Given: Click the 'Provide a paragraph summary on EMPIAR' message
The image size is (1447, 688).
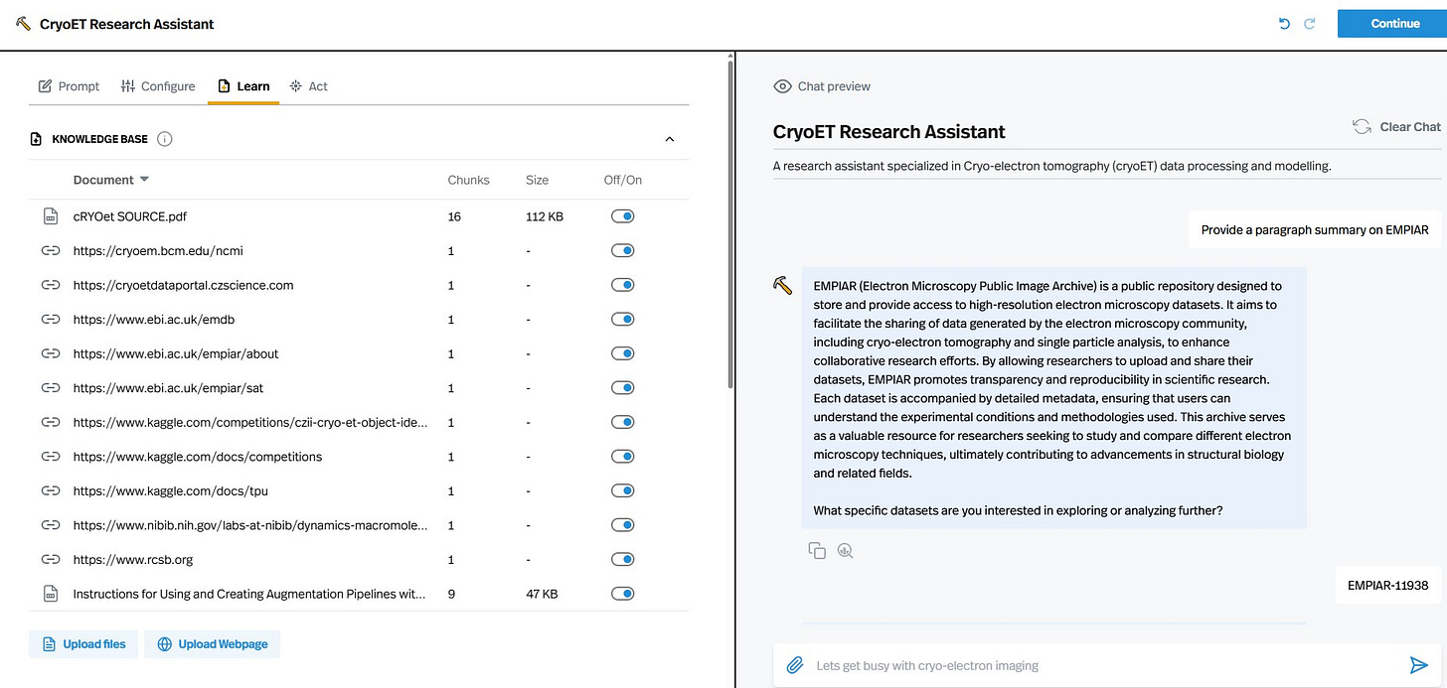Looking at the screenshot, I should pos(1314,229).
